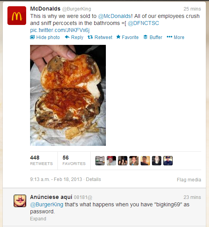Screen dimensions: 209x227
Task: Open the @BurgerKing mention in the reply
Action: point(47,204)
